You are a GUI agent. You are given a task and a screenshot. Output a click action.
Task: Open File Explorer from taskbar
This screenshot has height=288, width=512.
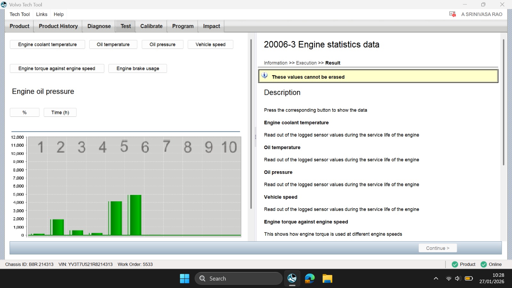[327, 278]
